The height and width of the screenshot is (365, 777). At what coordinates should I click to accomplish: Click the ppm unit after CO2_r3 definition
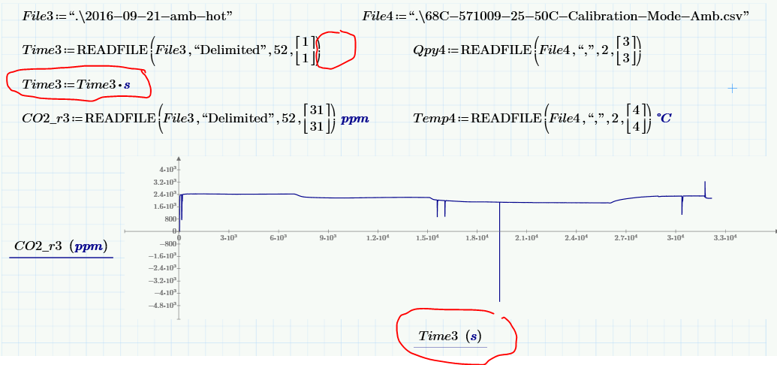(x=355, y=119)
